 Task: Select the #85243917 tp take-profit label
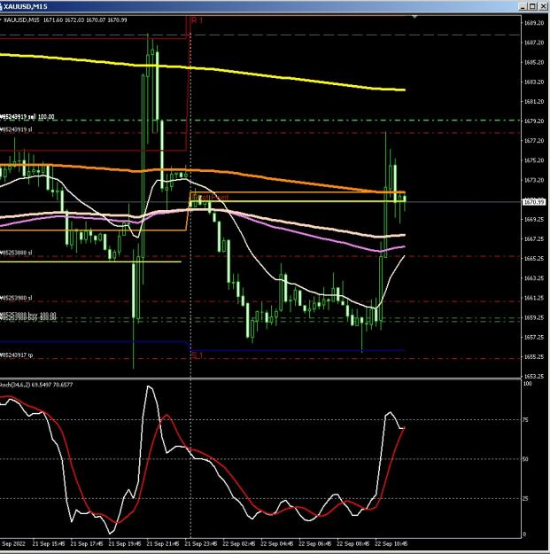(17, 355)
